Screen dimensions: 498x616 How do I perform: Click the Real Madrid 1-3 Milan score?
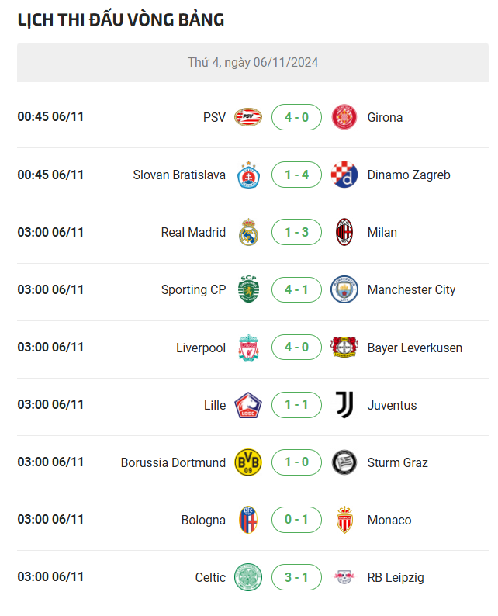(x=296, y=232)
